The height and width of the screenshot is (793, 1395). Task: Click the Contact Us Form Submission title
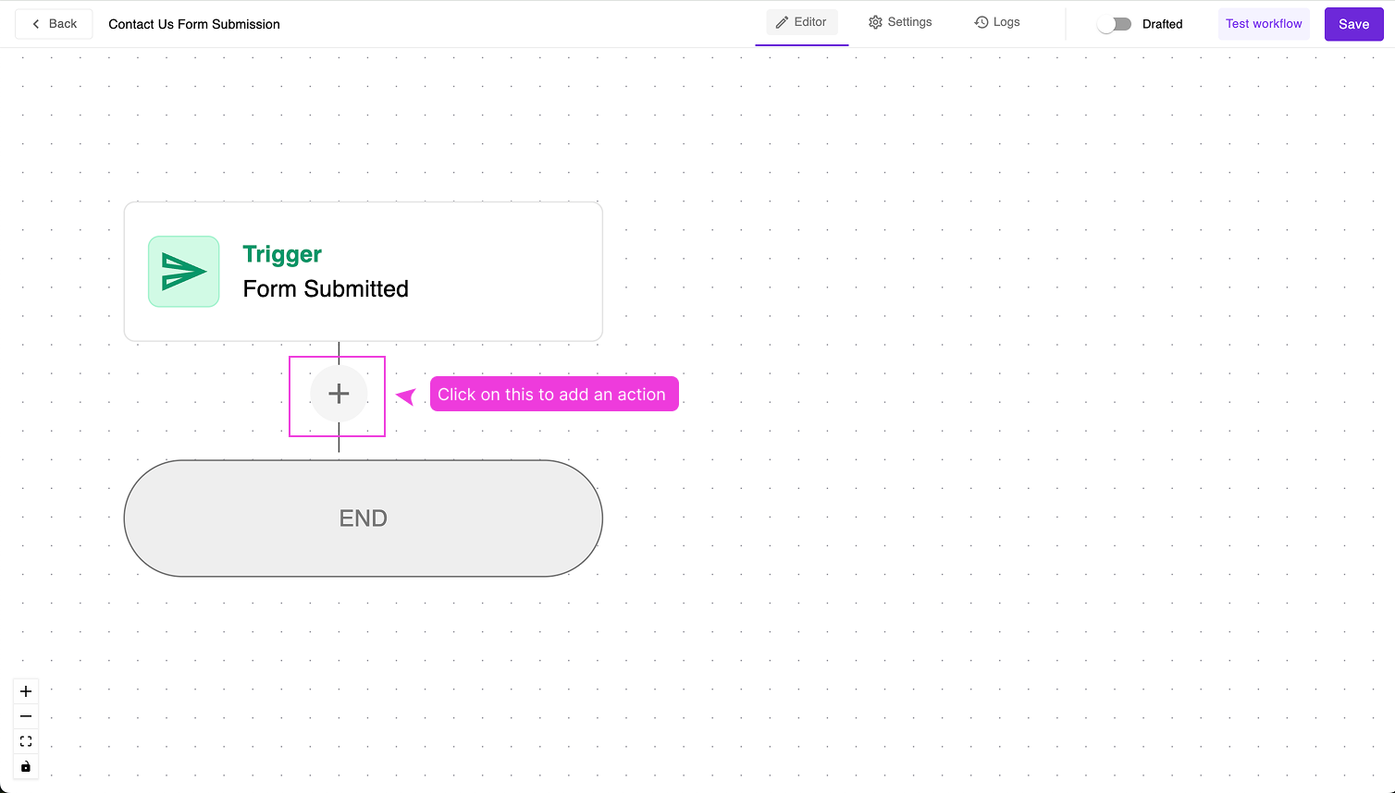(x=194, y=24)
